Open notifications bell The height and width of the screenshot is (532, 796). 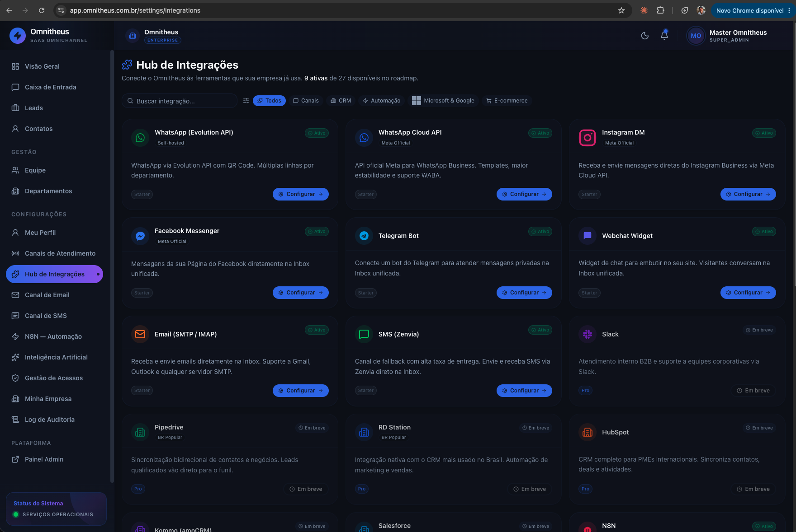pos(664,35)
